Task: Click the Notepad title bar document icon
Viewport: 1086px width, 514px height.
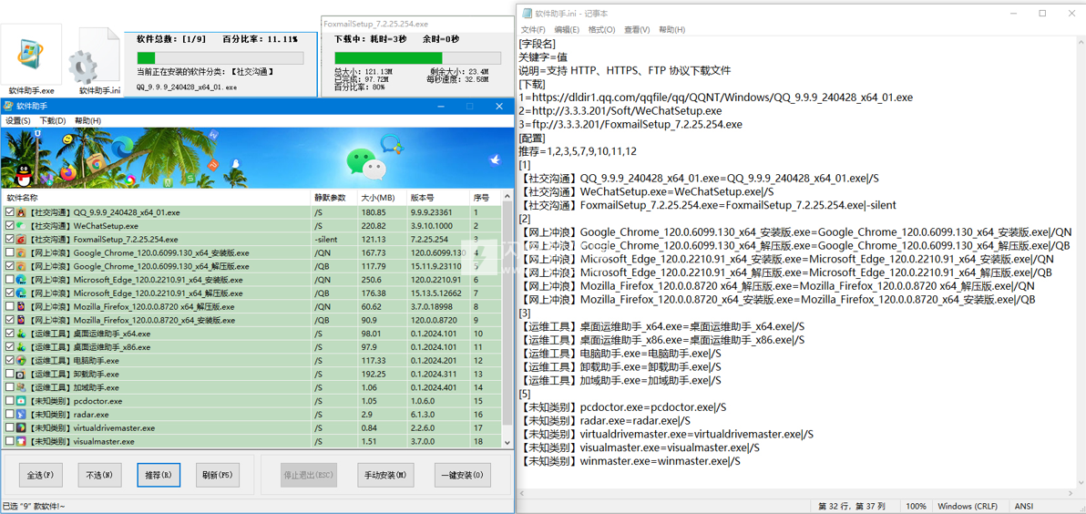Action: (528, 13)
